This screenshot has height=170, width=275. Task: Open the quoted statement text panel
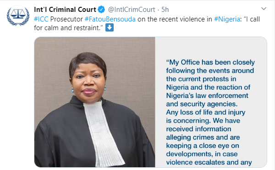tap(211, 102)
